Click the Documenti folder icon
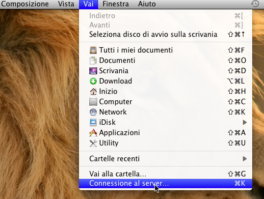Image resolution: width=264 pixels, height=199 pixels. [x=93, y=60]
